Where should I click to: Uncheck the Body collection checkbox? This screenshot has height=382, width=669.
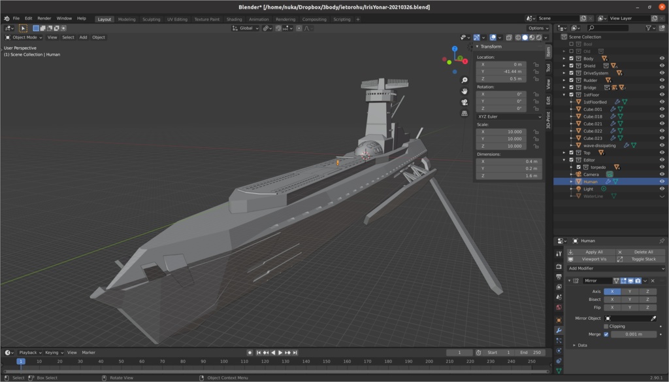572,59
